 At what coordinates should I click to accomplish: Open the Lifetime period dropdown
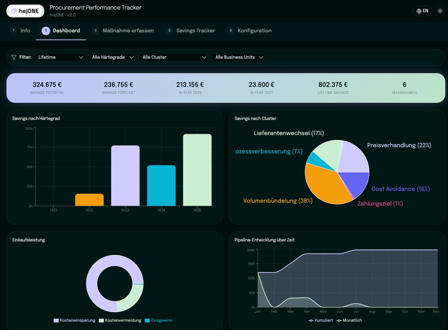tap(59, 57)
